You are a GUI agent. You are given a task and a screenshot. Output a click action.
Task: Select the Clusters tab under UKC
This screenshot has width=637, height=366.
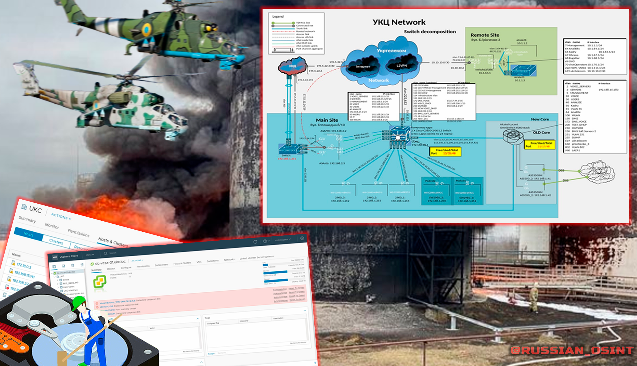point(56,241)
